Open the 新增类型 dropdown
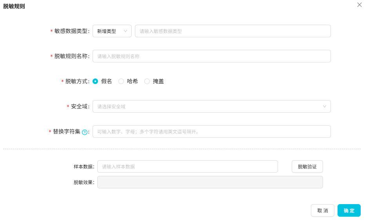Image resolution: width=365 pixels, height=221 pixels. point(112,31)
